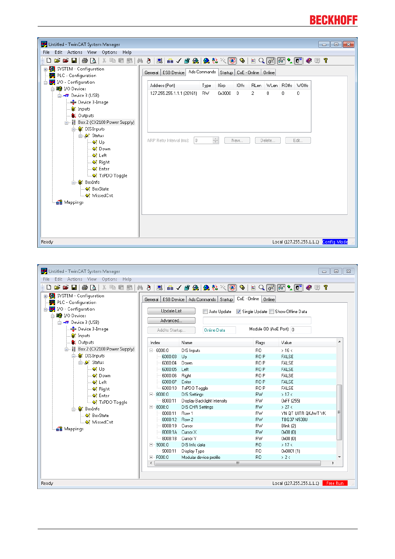Click the yellow question mark Help icon, bottom window
This screenshot has height=559, width=395.
coord(326,287)
